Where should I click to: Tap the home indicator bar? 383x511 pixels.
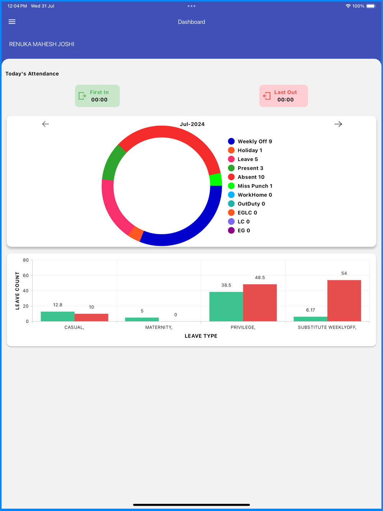[x=191, y=505]
